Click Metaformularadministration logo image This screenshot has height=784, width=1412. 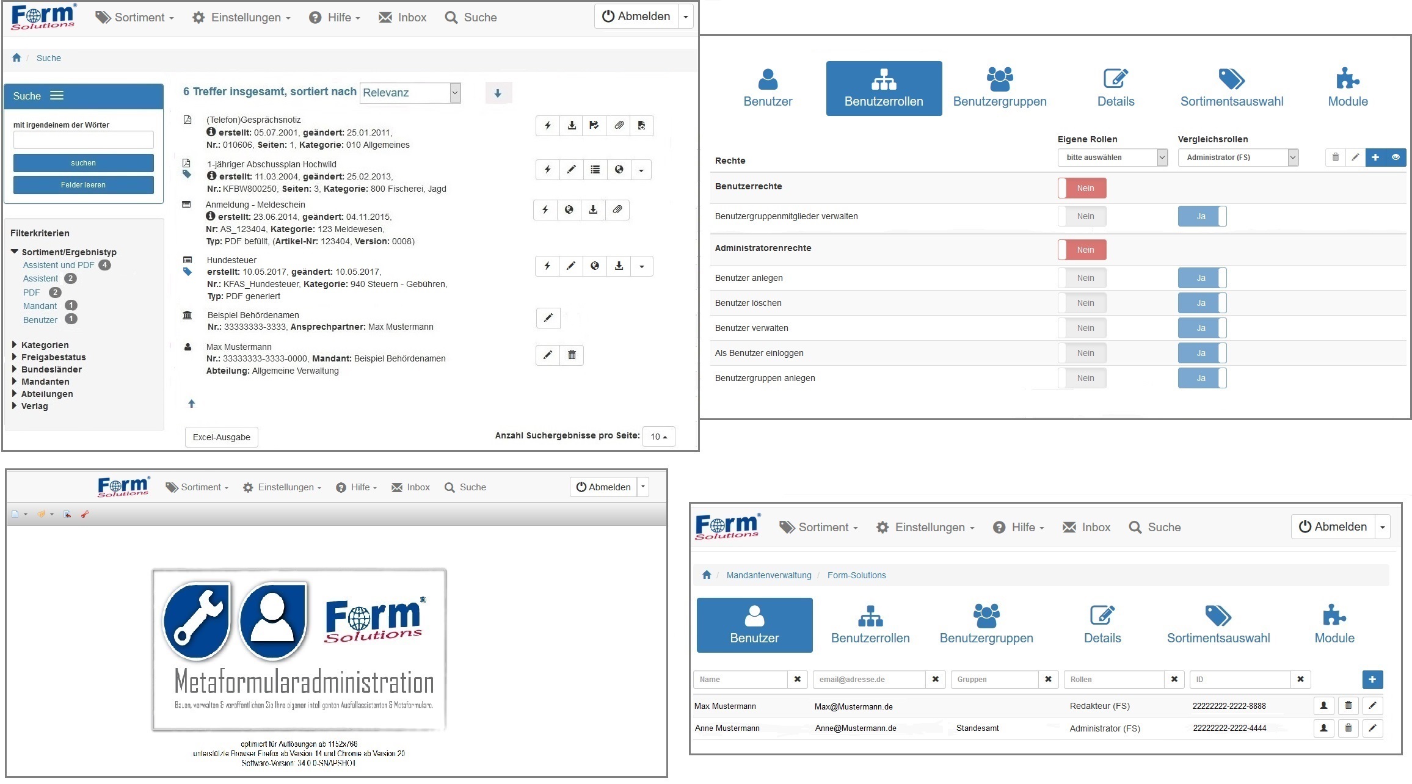299,650
